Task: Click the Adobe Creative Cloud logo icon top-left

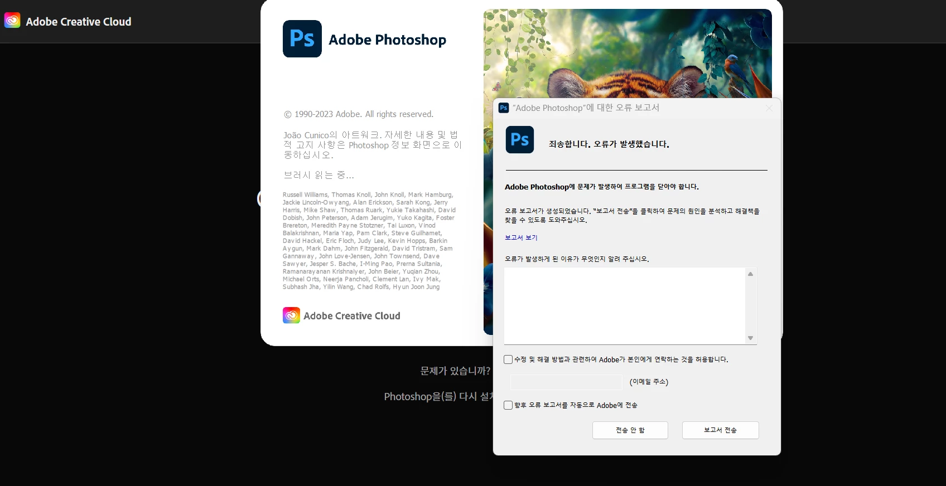Action: coord(12,21)
